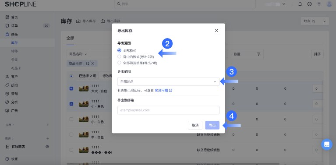Image resolution: width=336 pixels, height=165 pixels.
Task: Click the product thumbnail for 小 · 白色
Action: tap(84, 119)
